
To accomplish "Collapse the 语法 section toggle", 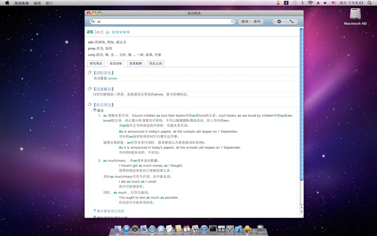I will [95, 110].
